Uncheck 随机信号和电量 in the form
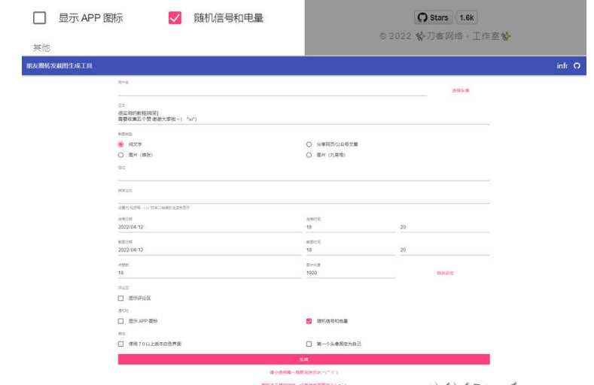This screenshot has width=594, height=385. point(309,321)
